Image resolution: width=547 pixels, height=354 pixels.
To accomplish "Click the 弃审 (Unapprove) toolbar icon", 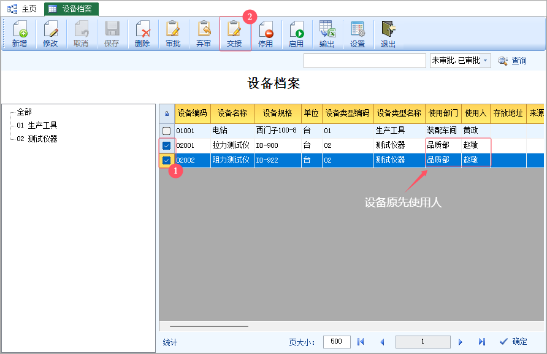I will coord(204,34).
